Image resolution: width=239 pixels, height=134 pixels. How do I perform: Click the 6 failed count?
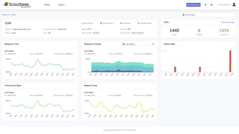(x=199, y=30)
